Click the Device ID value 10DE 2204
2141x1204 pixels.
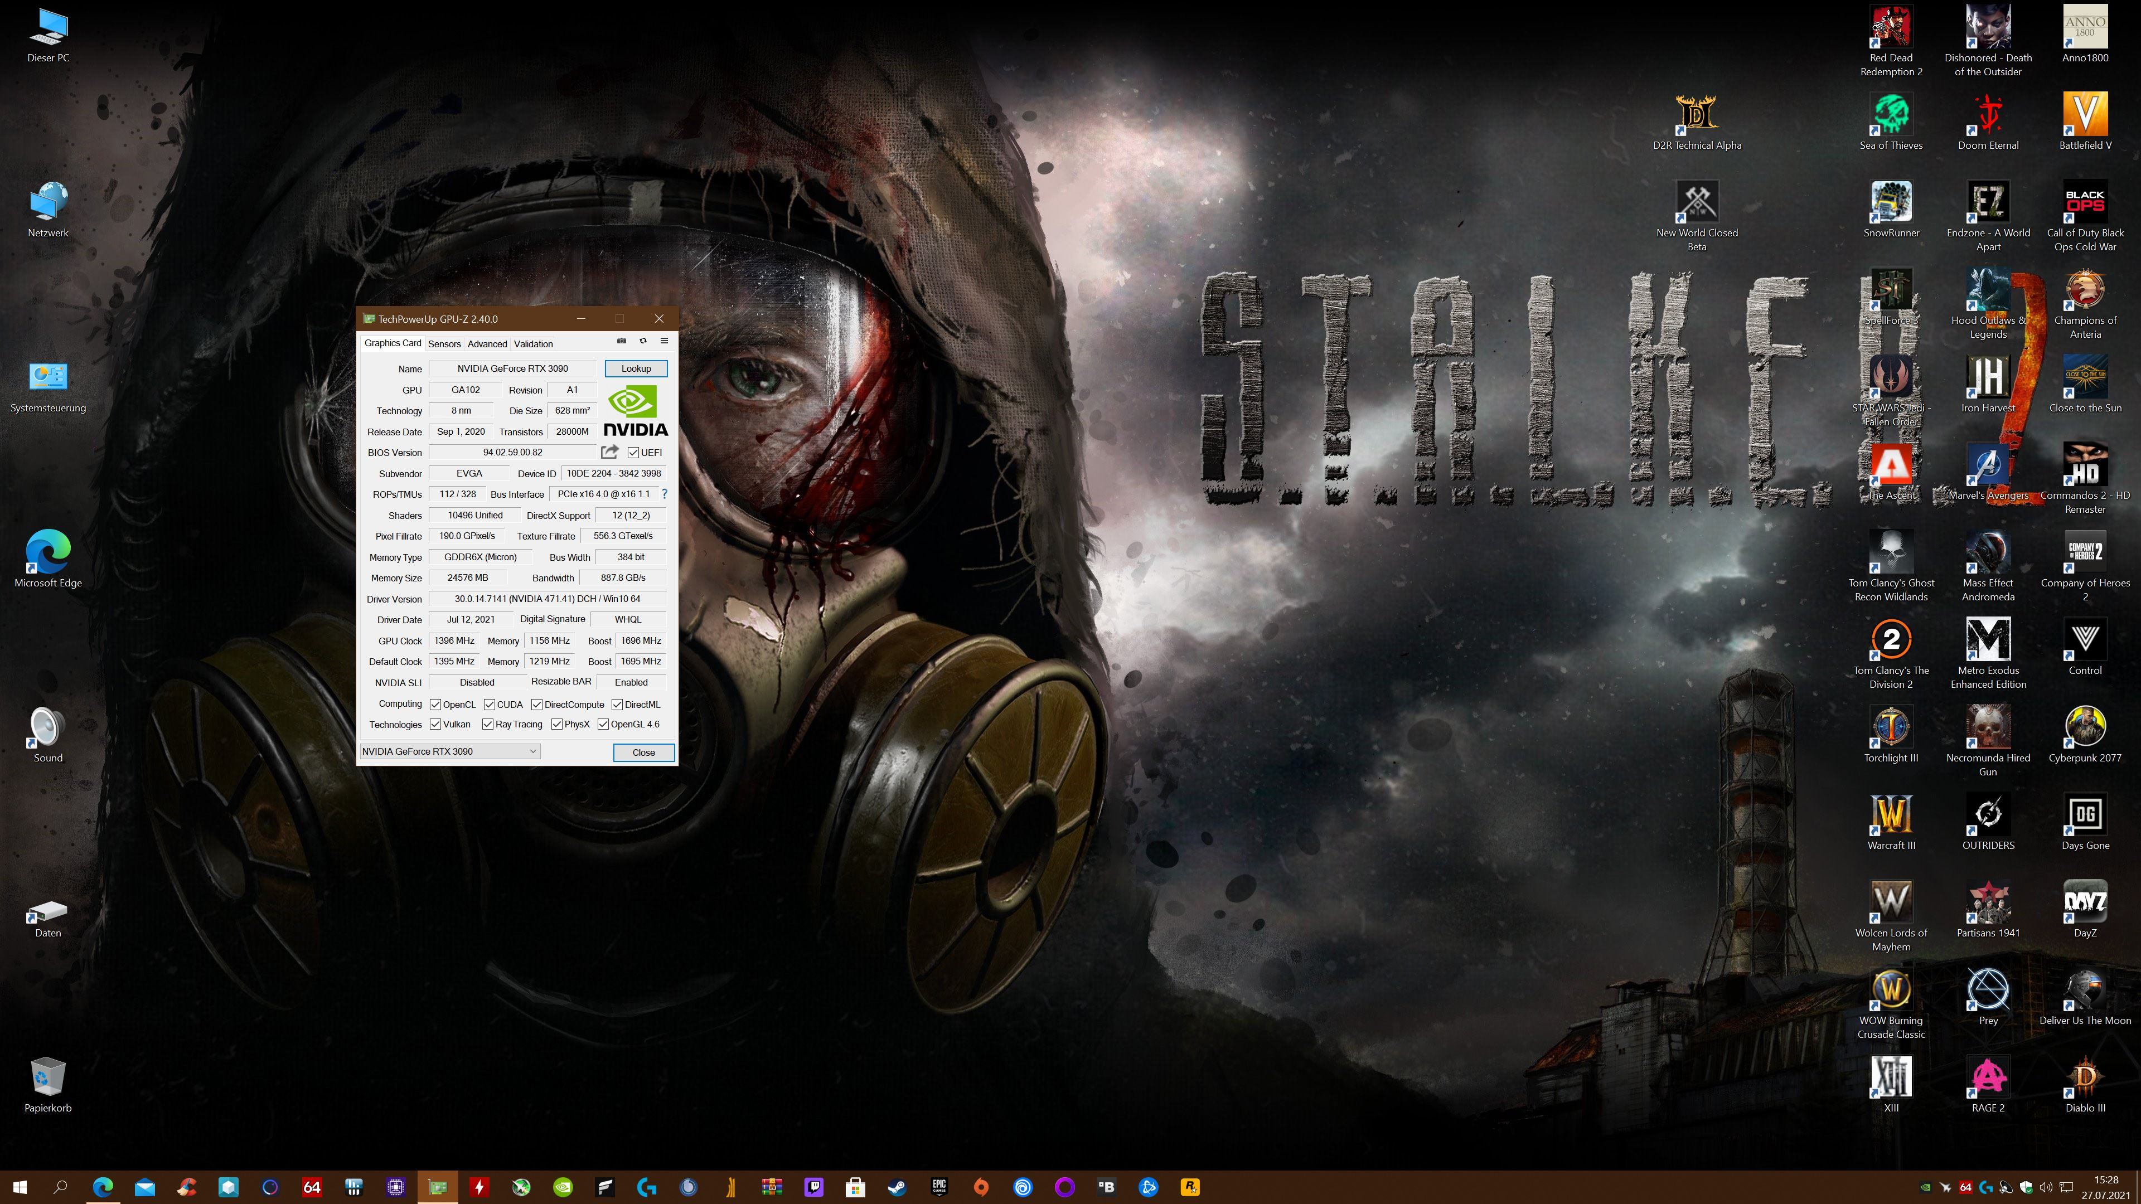coord(613,473)
